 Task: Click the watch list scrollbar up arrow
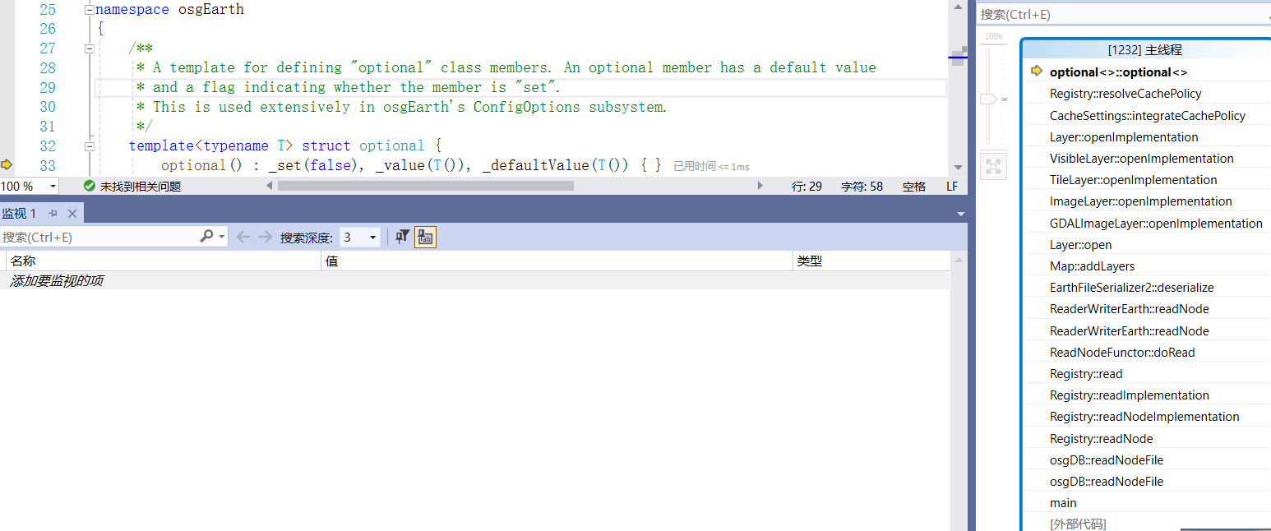coord(959,261)
